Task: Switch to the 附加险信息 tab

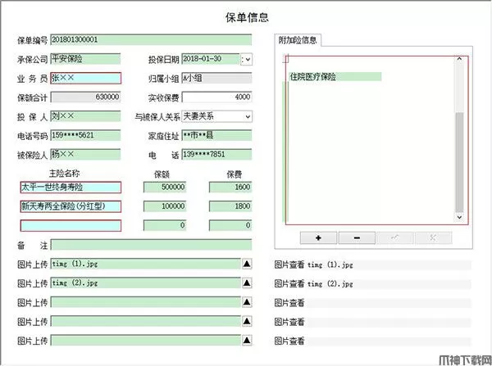Action: pos(298,40)
